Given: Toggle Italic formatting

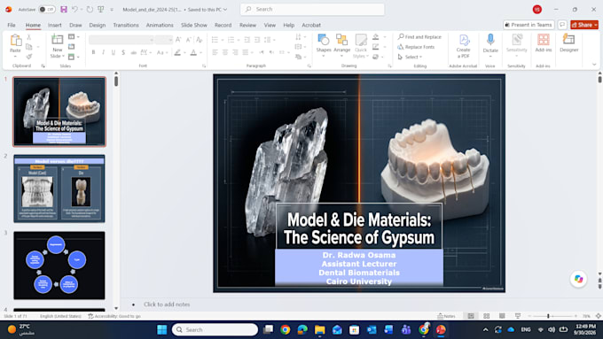Looking at the screenshot, I should click(x=104, y=52).
